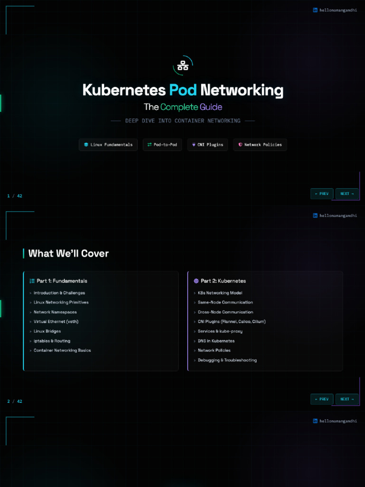This screenshot has width=365, height=487.
Task: Click NEXT button on the 2 / 42 slide
Action: click(347, 399)
